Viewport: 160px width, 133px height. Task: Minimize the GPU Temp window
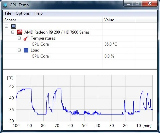click(x=128, y=4)
